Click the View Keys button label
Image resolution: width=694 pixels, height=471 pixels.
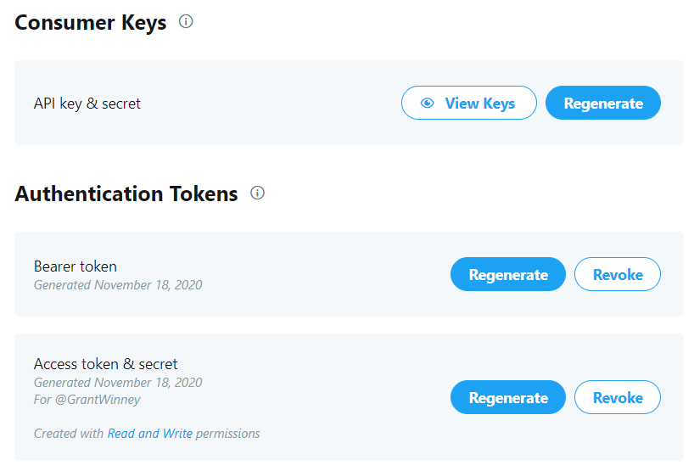480,104
